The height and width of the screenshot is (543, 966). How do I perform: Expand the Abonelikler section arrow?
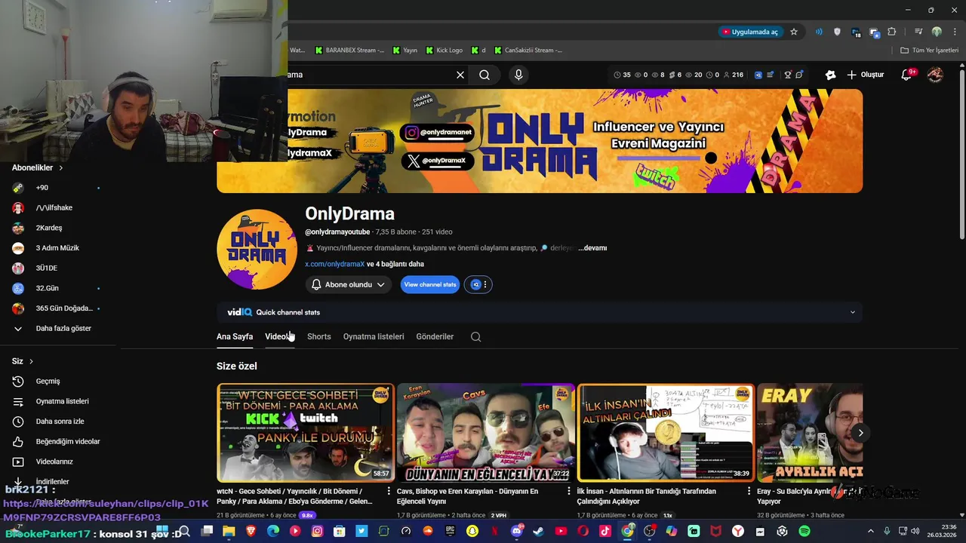pos(60,167)
